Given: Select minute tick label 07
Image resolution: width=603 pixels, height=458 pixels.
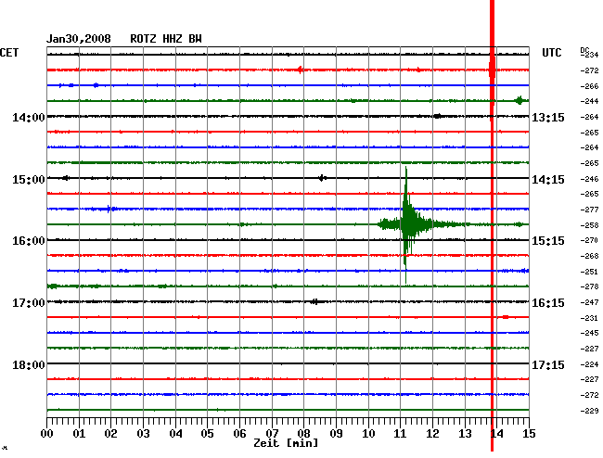Looking at the screenshot, I should (272, 434).
